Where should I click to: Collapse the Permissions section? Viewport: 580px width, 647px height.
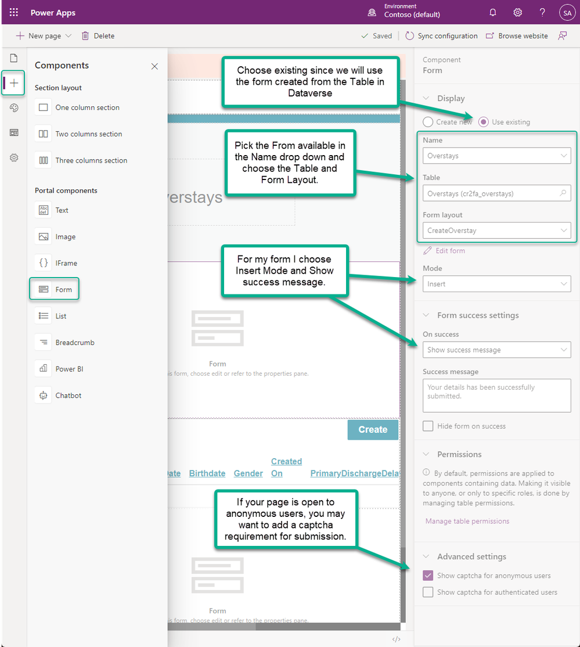pyautogui.click(x=426, y=454)
